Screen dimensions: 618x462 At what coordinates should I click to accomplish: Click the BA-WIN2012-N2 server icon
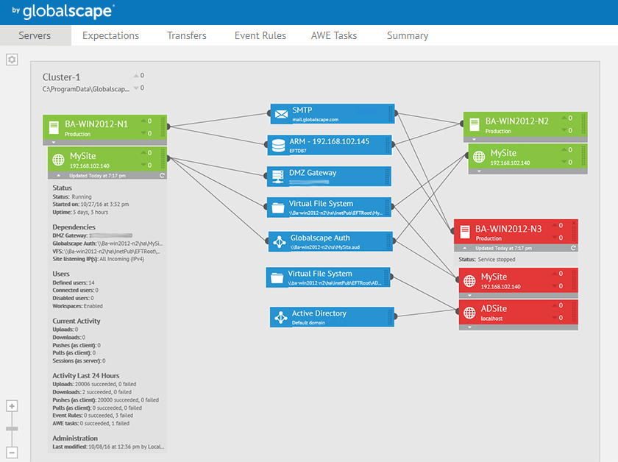click(x=475, y=124)
